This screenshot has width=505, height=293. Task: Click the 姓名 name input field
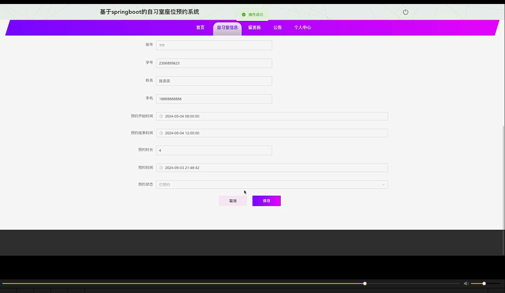pyautogui.click(x=214, y=81)
